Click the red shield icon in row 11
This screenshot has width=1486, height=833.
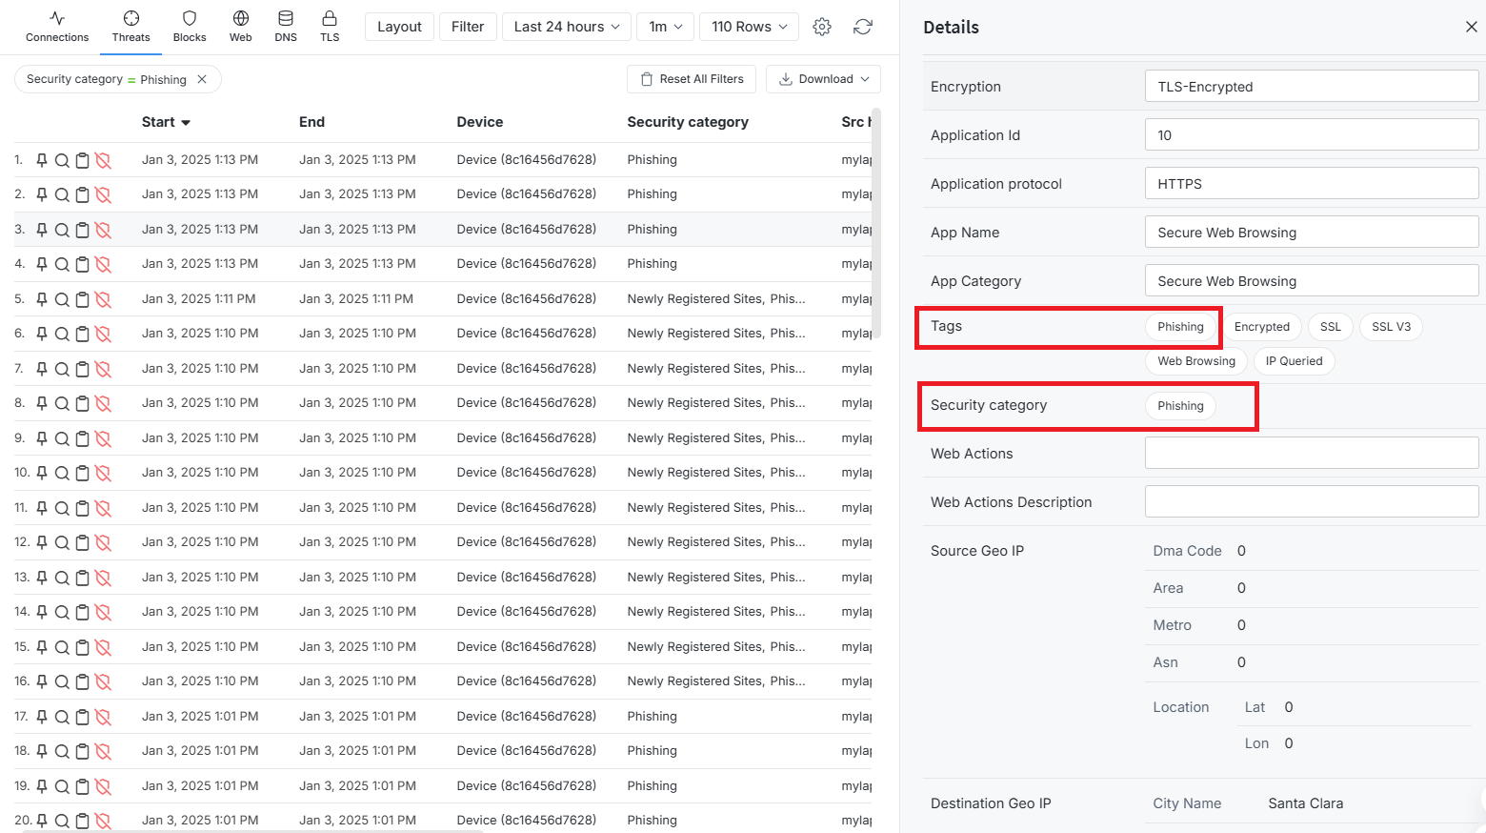[x=103, y=508]
